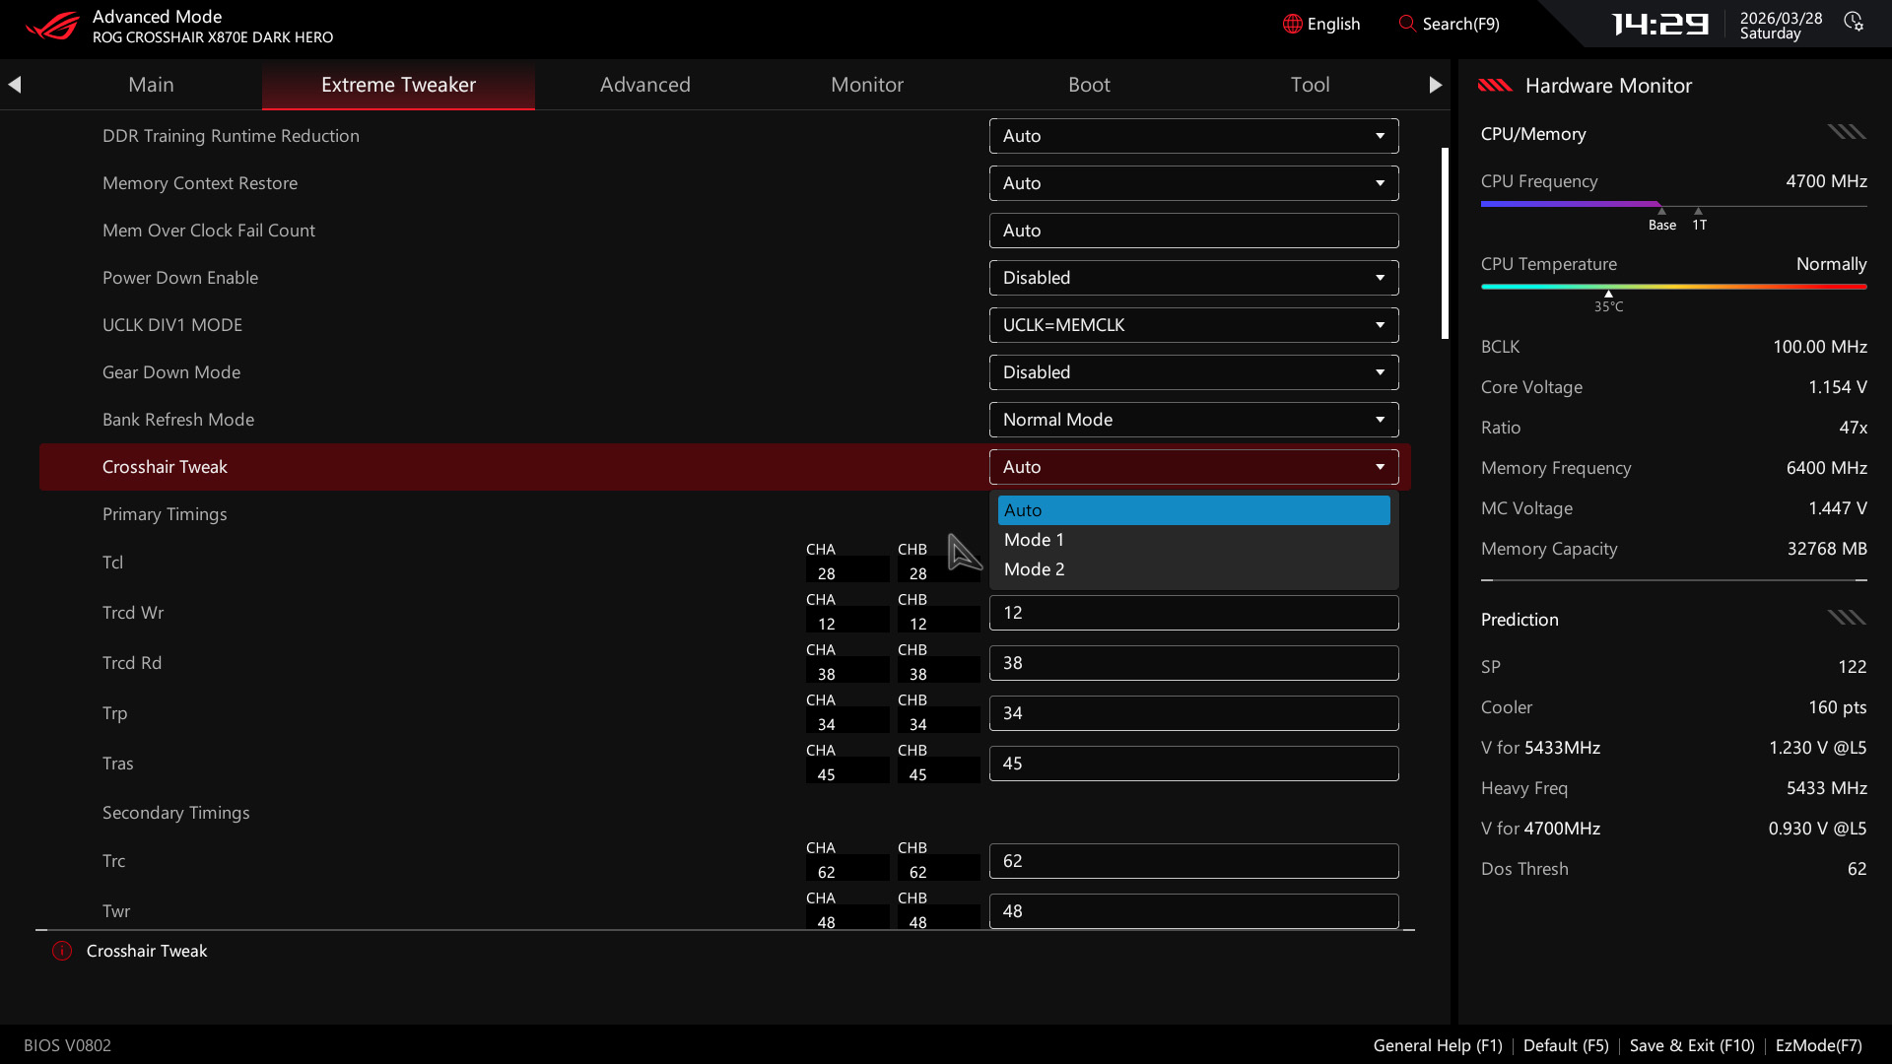Screen dimensions: 1892x1064
Task: Click the ROG logo icon
Action: (51, 26)
